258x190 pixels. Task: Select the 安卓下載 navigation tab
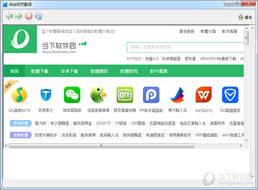[69, 71]
